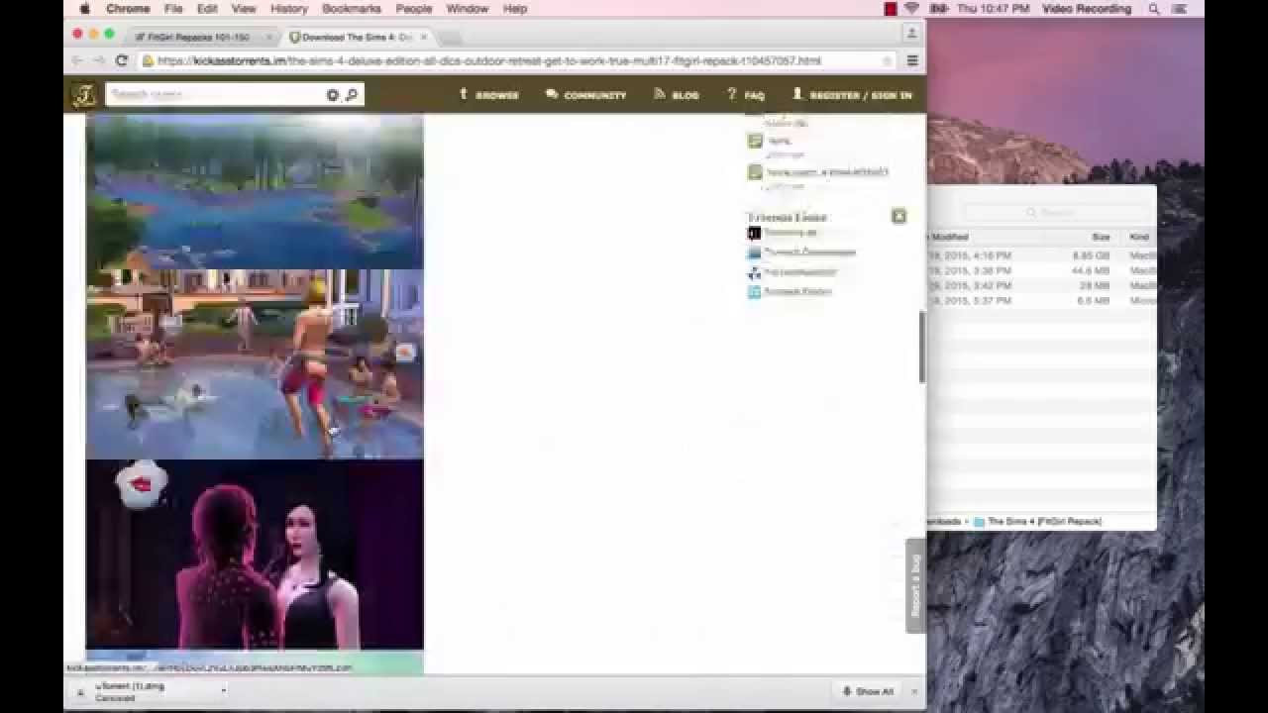Expand the download item options arrow

[224, 691]
